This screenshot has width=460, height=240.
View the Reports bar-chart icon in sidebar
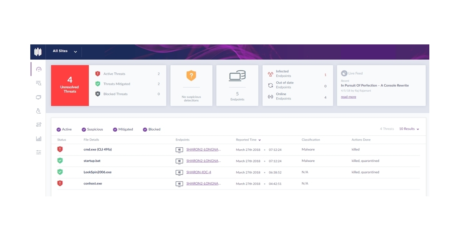tap(38, 138)
